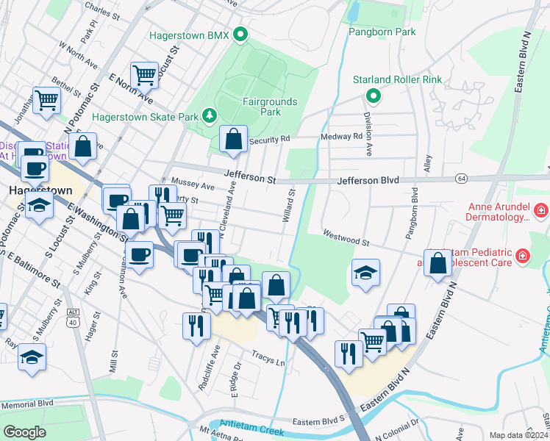Select the shopping bag marker beside N Potomac St
This screenshot has width=550, height=441.
[x=83, y=148]
